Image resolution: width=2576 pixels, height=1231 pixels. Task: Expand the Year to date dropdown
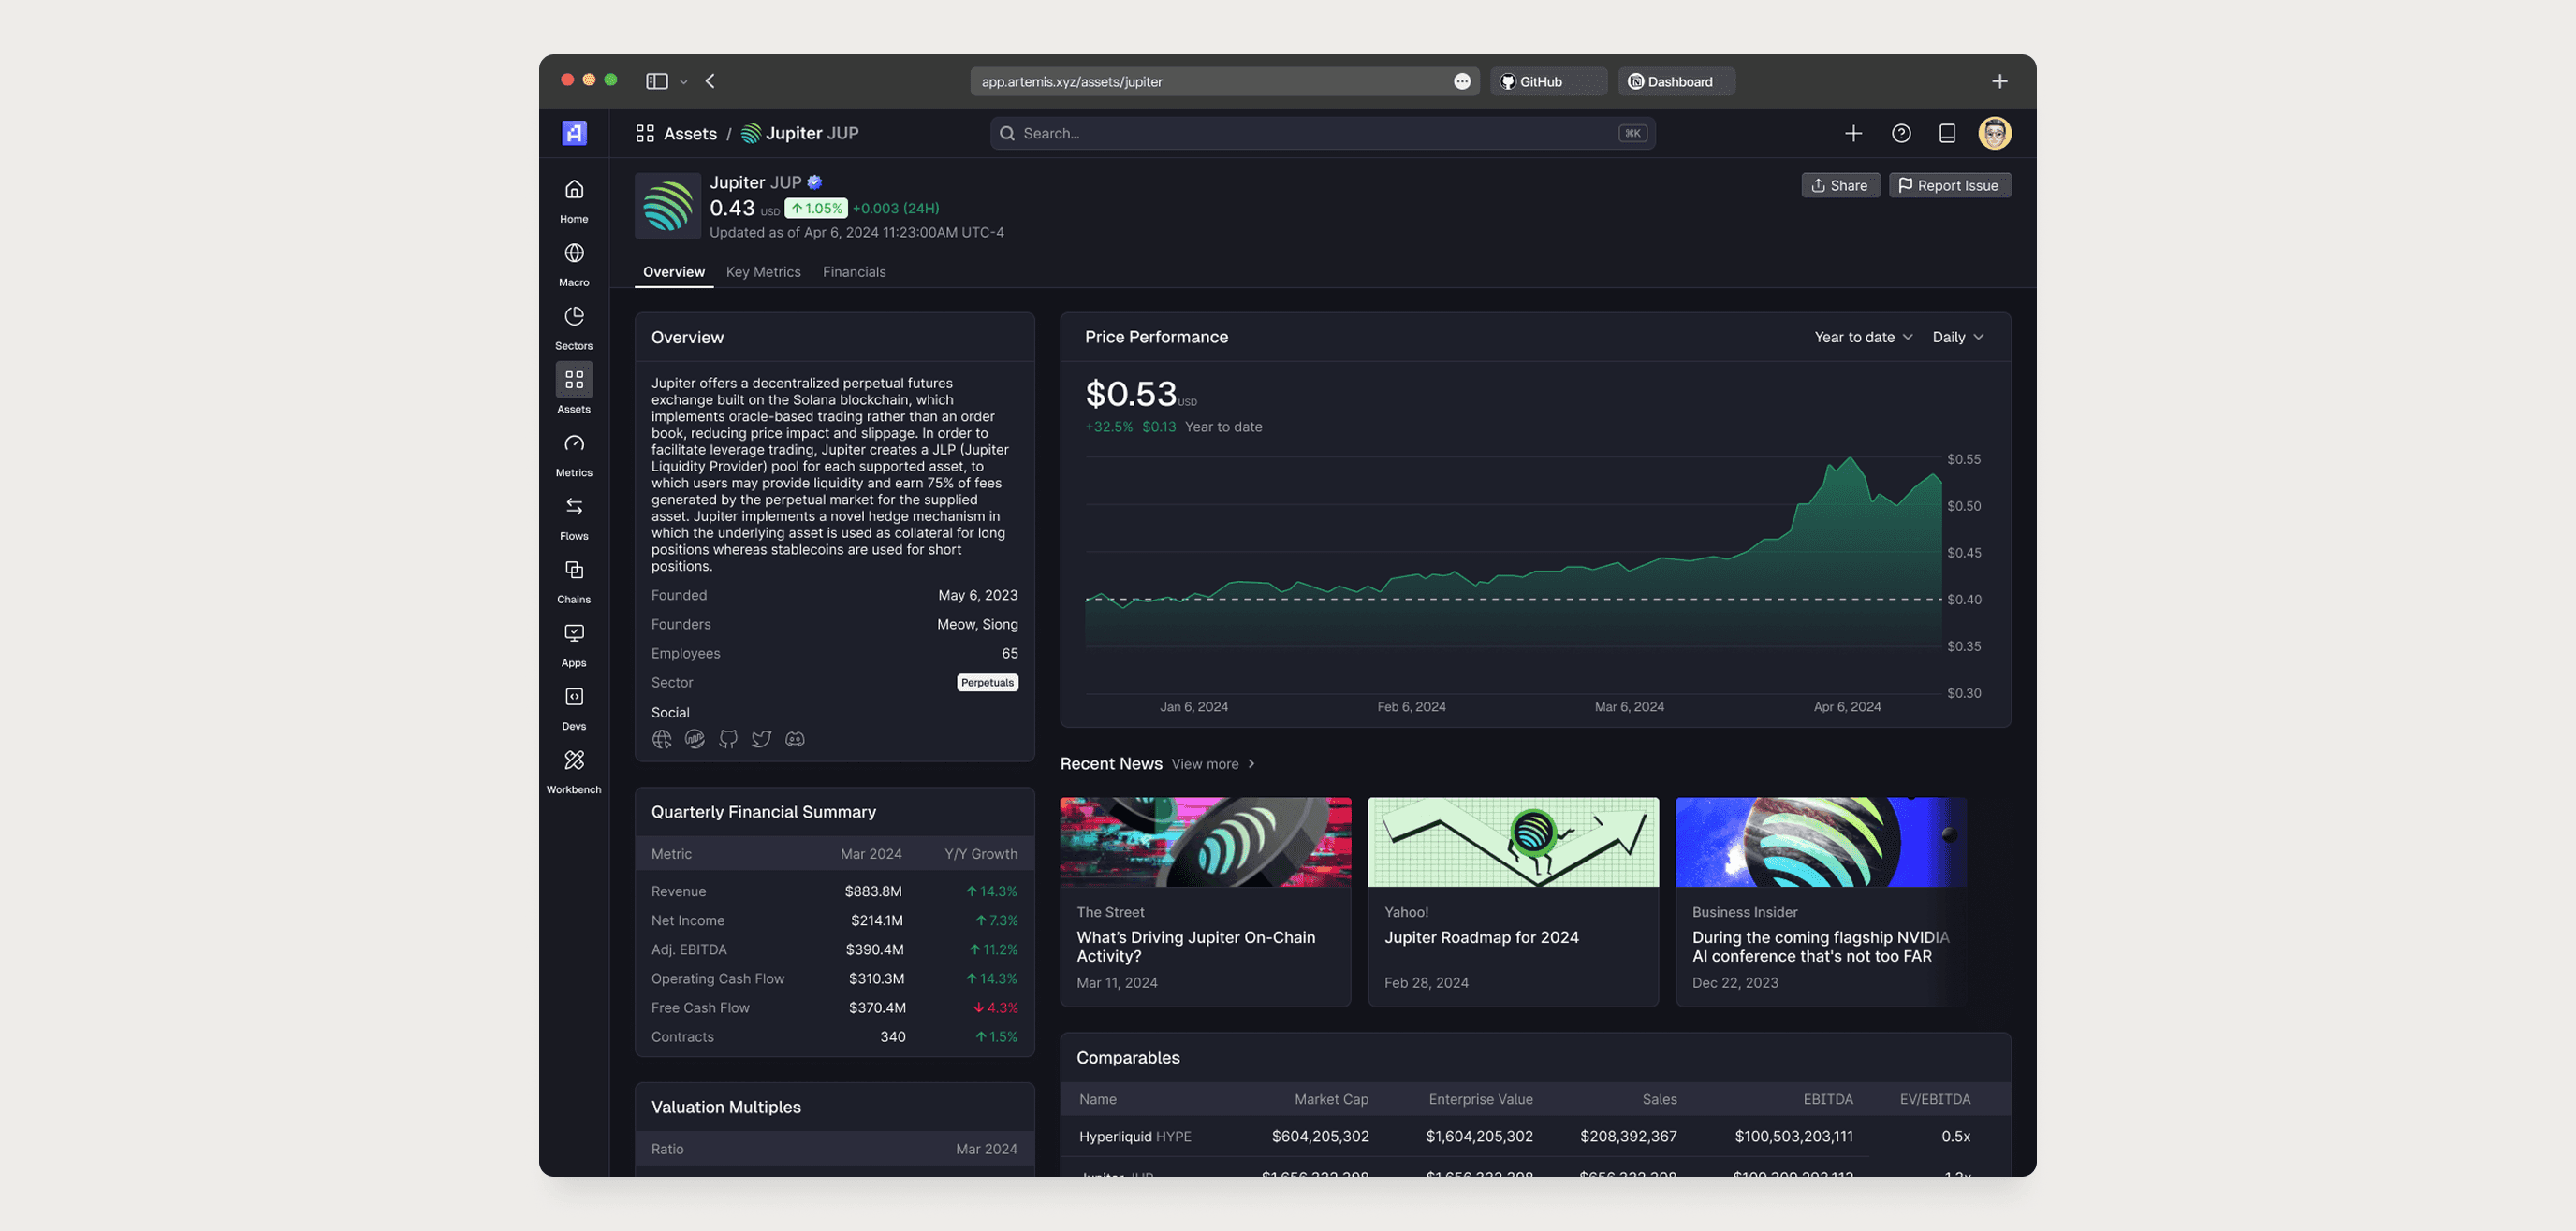point(1863,338)
